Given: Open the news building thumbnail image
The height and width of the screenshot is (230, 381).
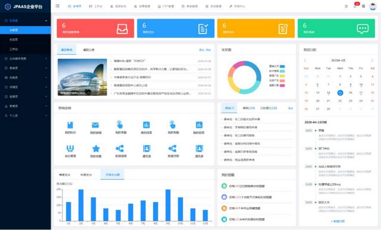Looking at the screenshot, I should pos(82,77).
